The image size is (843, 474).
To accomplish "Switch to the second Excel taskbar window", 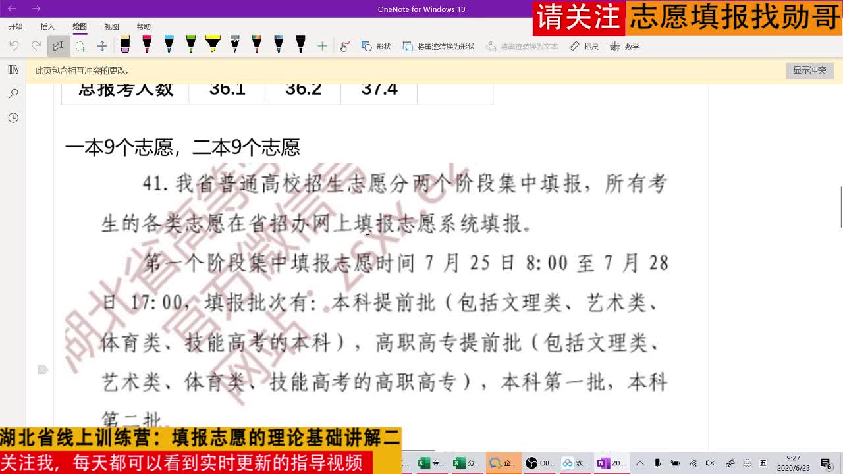I will coord(467,463).
